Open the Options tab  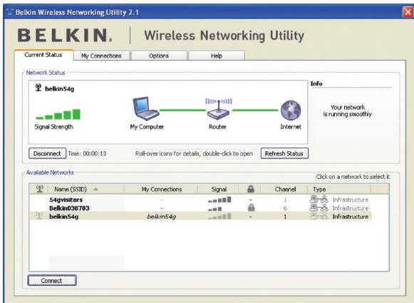tap(159, 56)
